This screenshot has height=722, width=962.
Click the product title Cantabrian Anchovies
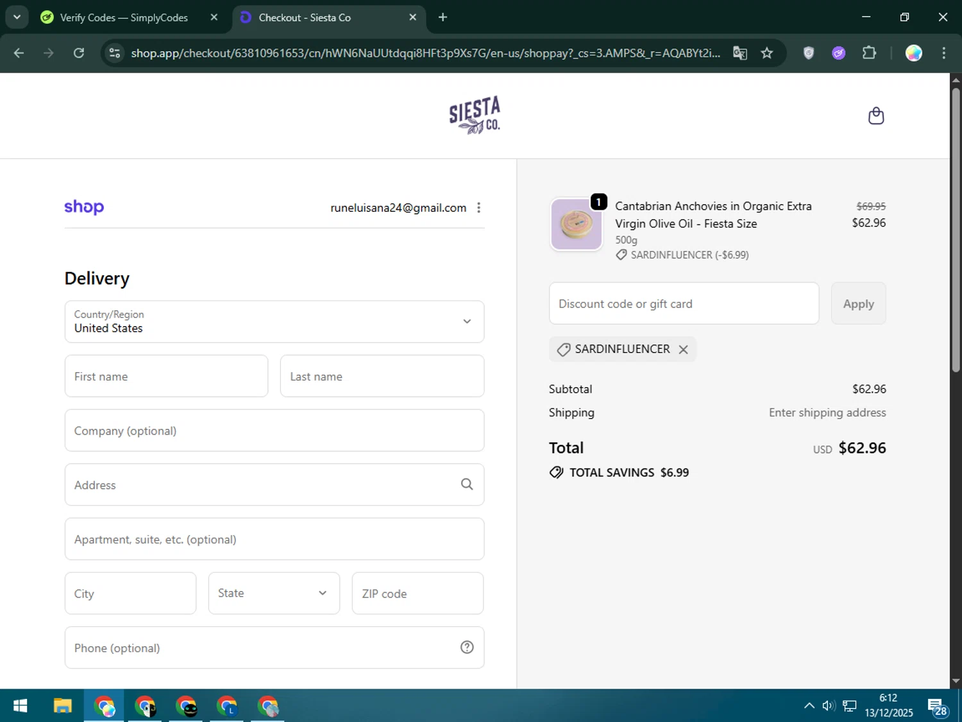713,214
